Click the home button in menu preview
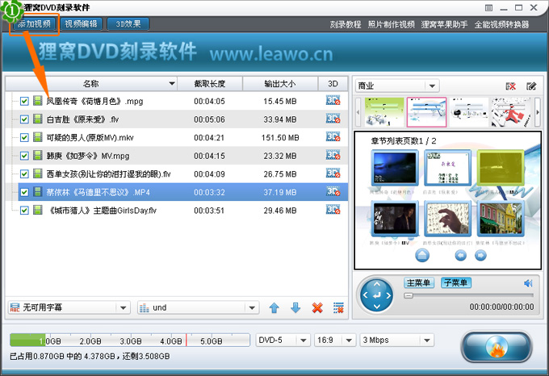This screenshot has width=549, height=376. click(422, 256)
